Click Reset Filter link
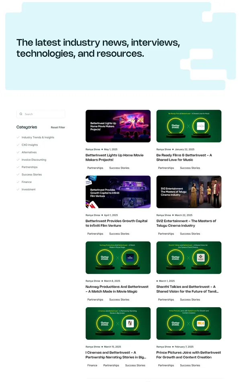This screenshot has width=241, height=382. [x=58, y=127]
